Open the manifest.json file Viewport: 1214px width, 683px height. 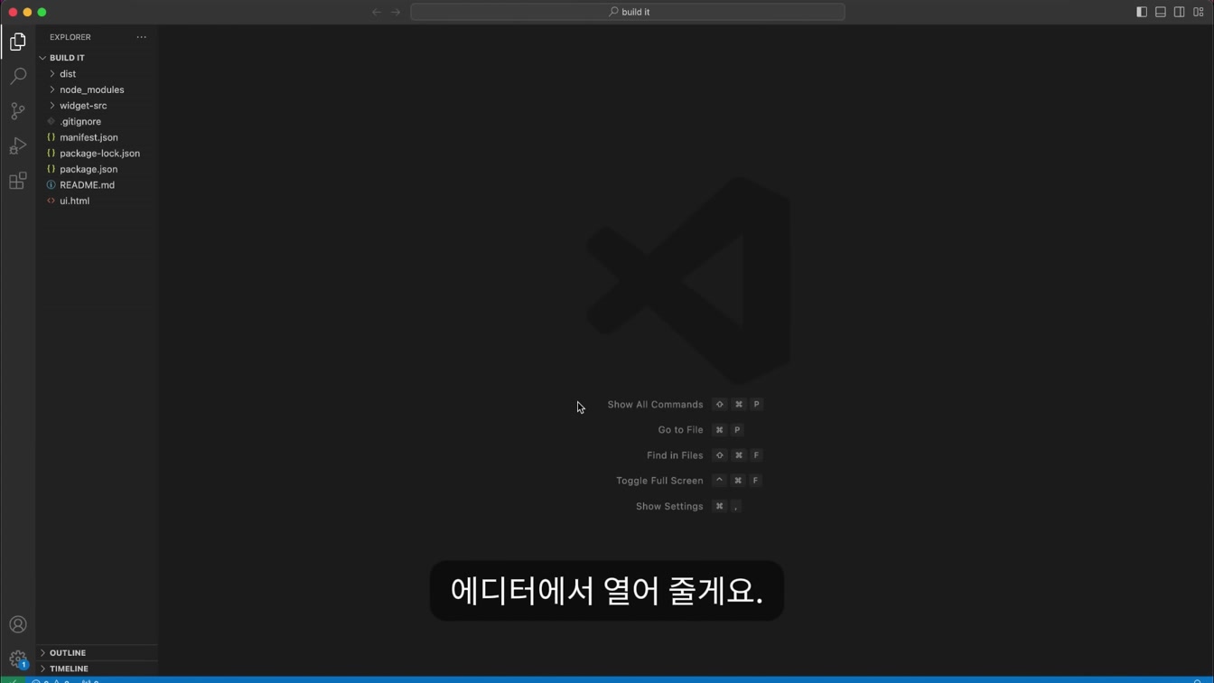[98, 137]
